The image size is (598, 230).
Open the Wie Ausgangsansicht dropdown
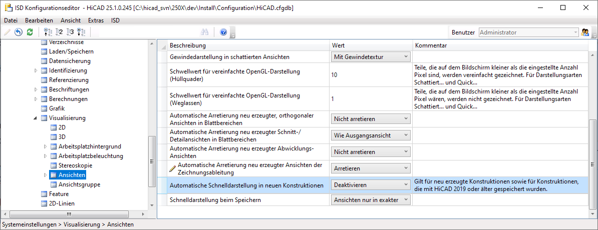click(x=371, y=135)
